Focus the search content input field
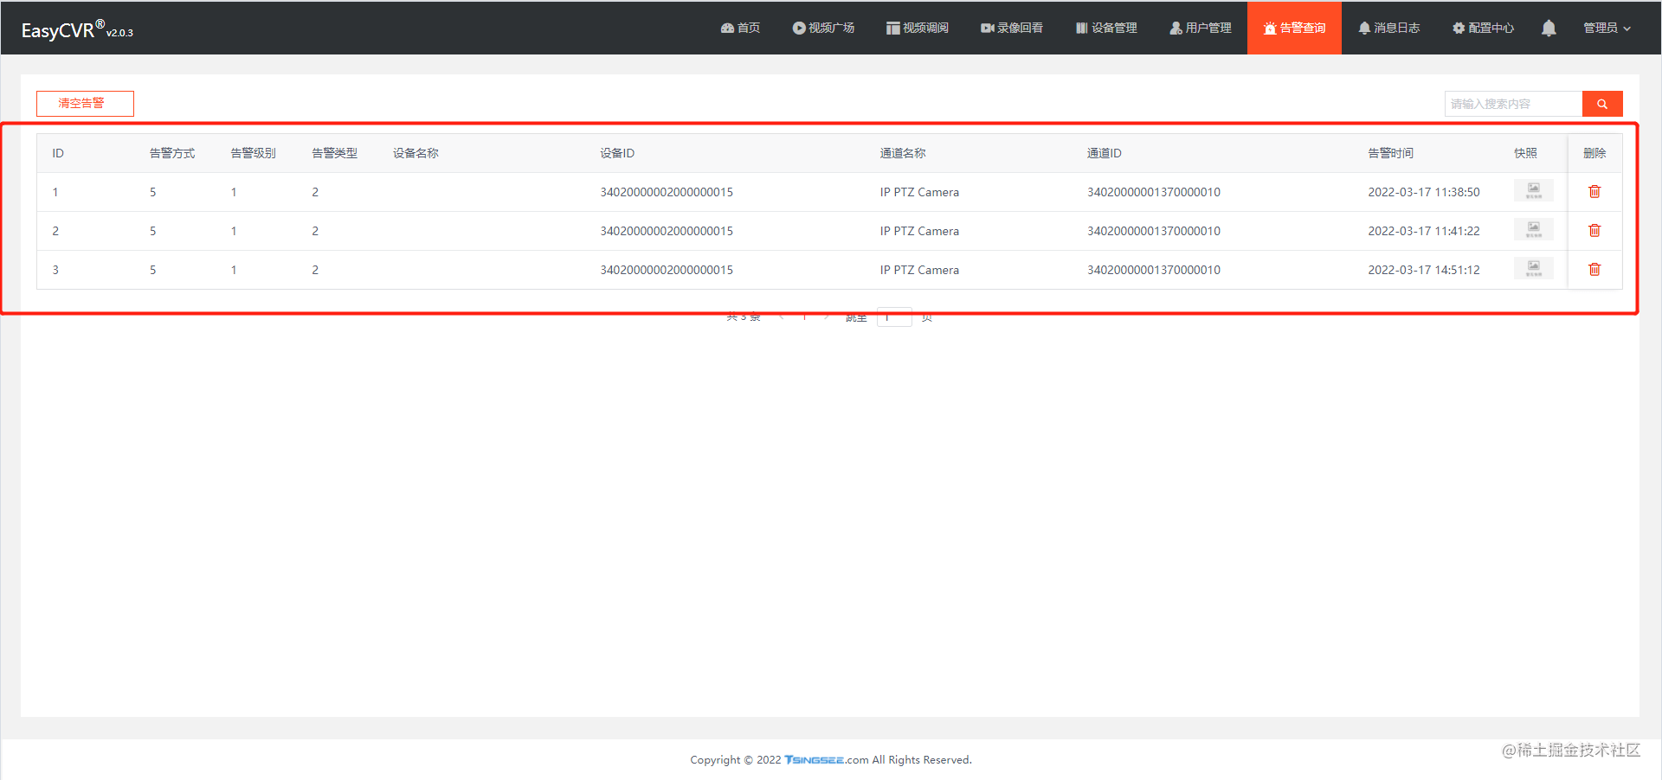1662x780 pixels. click(1513, 104)
